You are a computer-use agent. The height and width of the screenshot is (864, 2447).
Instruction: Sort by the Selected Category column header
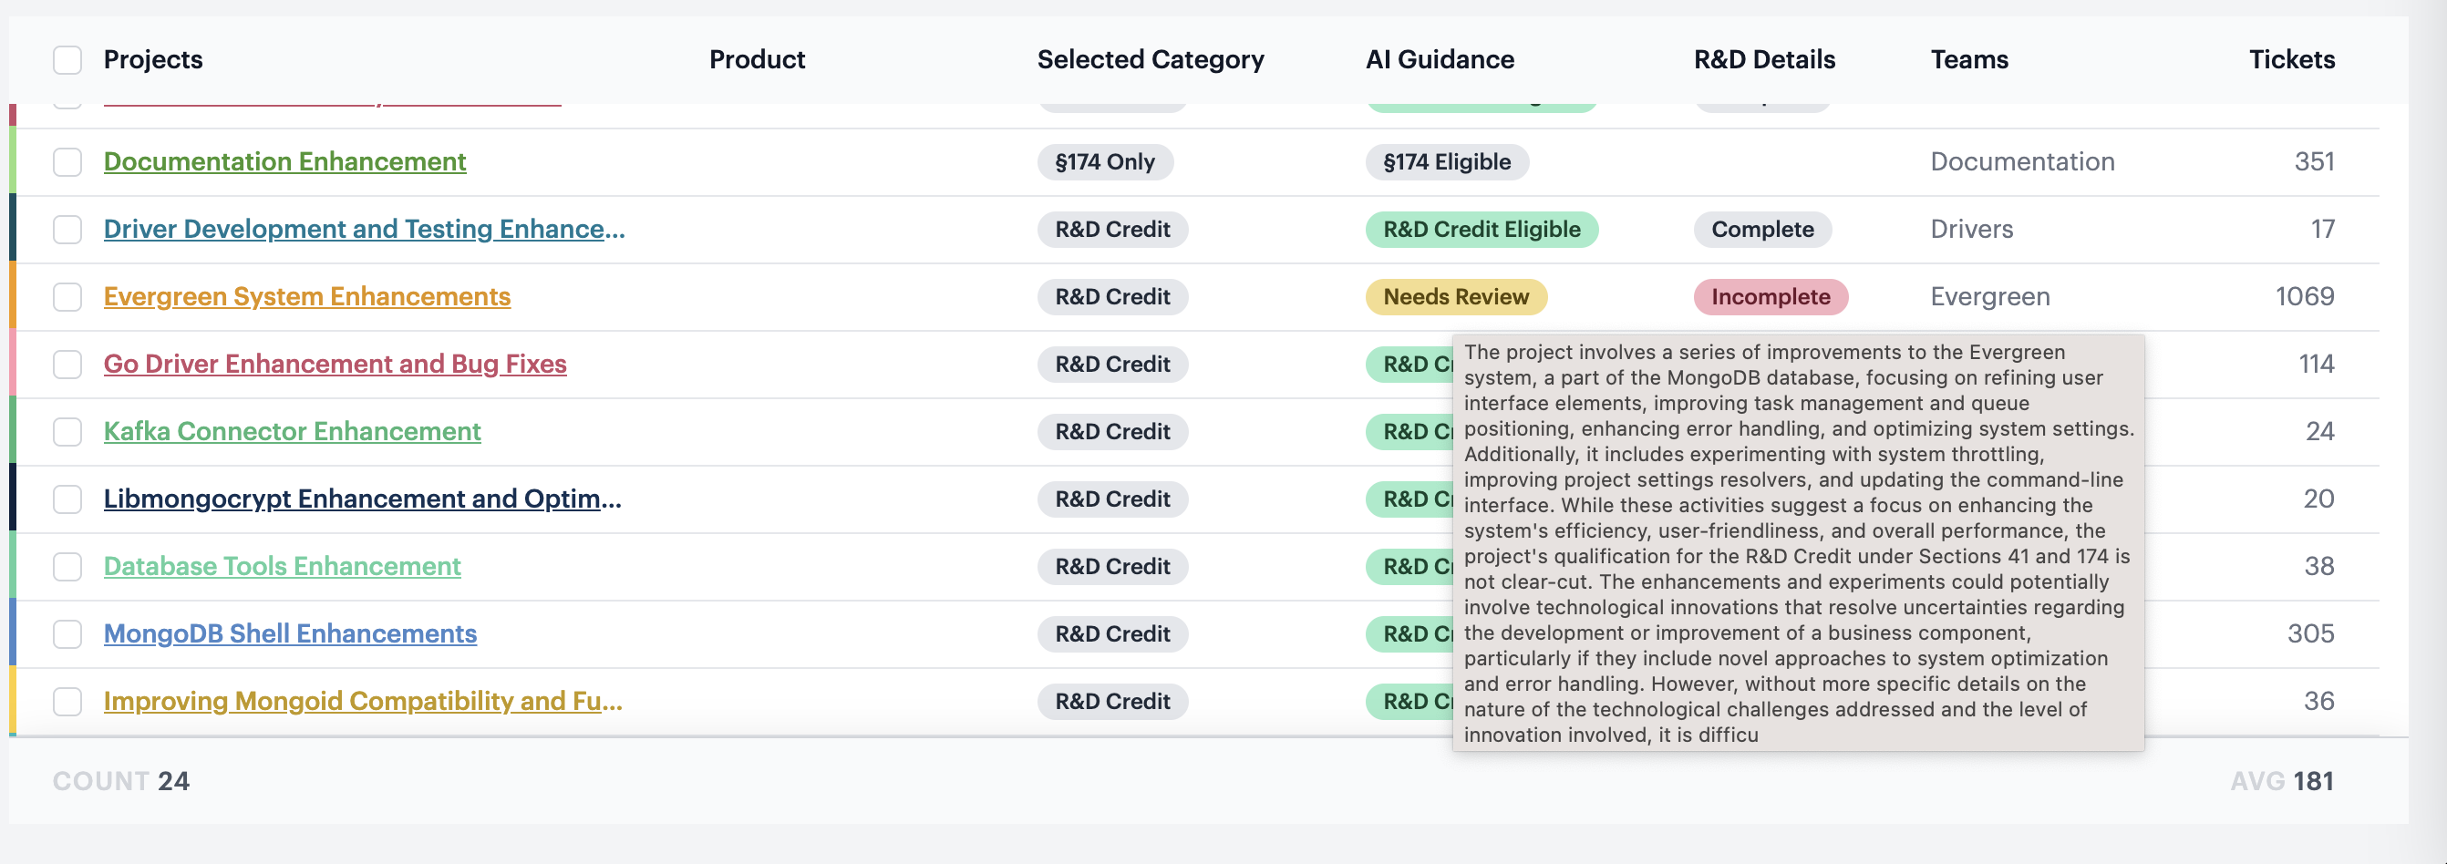point(1151,59)
